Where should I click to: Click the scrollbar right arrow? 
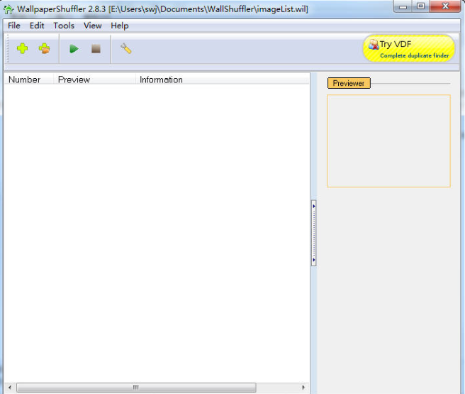coord(304,388)
